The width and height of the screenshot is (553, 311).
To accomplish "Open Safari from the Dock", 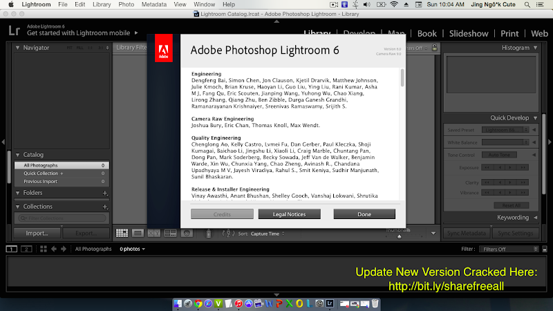I will (208, 303).
